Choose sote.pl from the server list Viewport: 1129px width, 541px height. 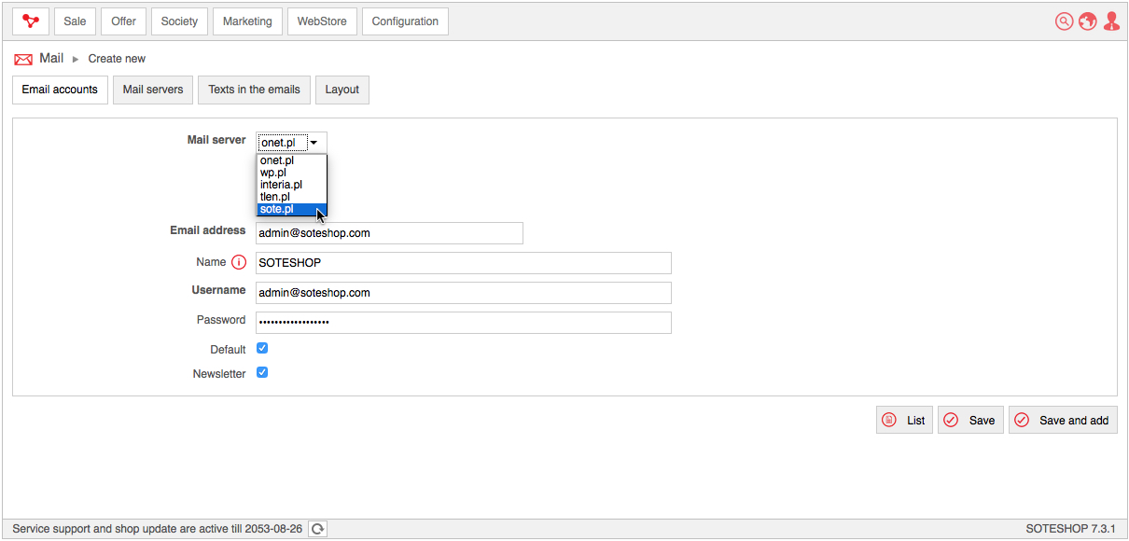click(x=292, y=209)
